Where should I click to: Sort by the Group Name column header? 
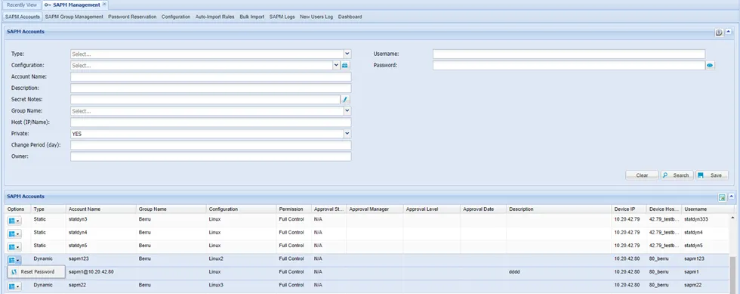click(171, 209)
